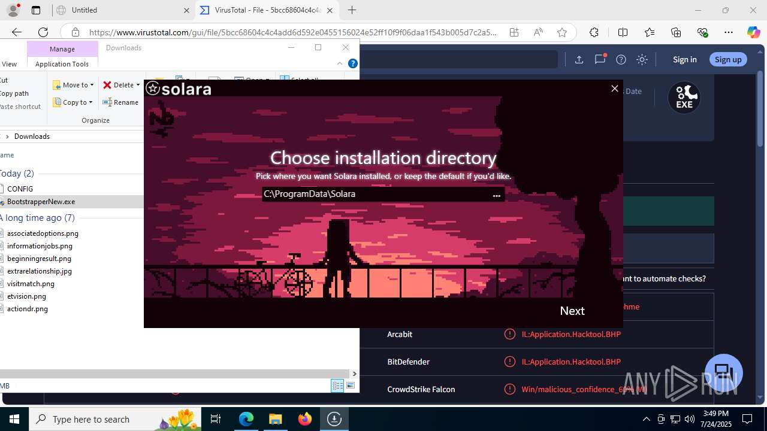The height and width of the screenshot is (431, 767).
Task: Open the Move to dropdown
Action: point(74,85)
